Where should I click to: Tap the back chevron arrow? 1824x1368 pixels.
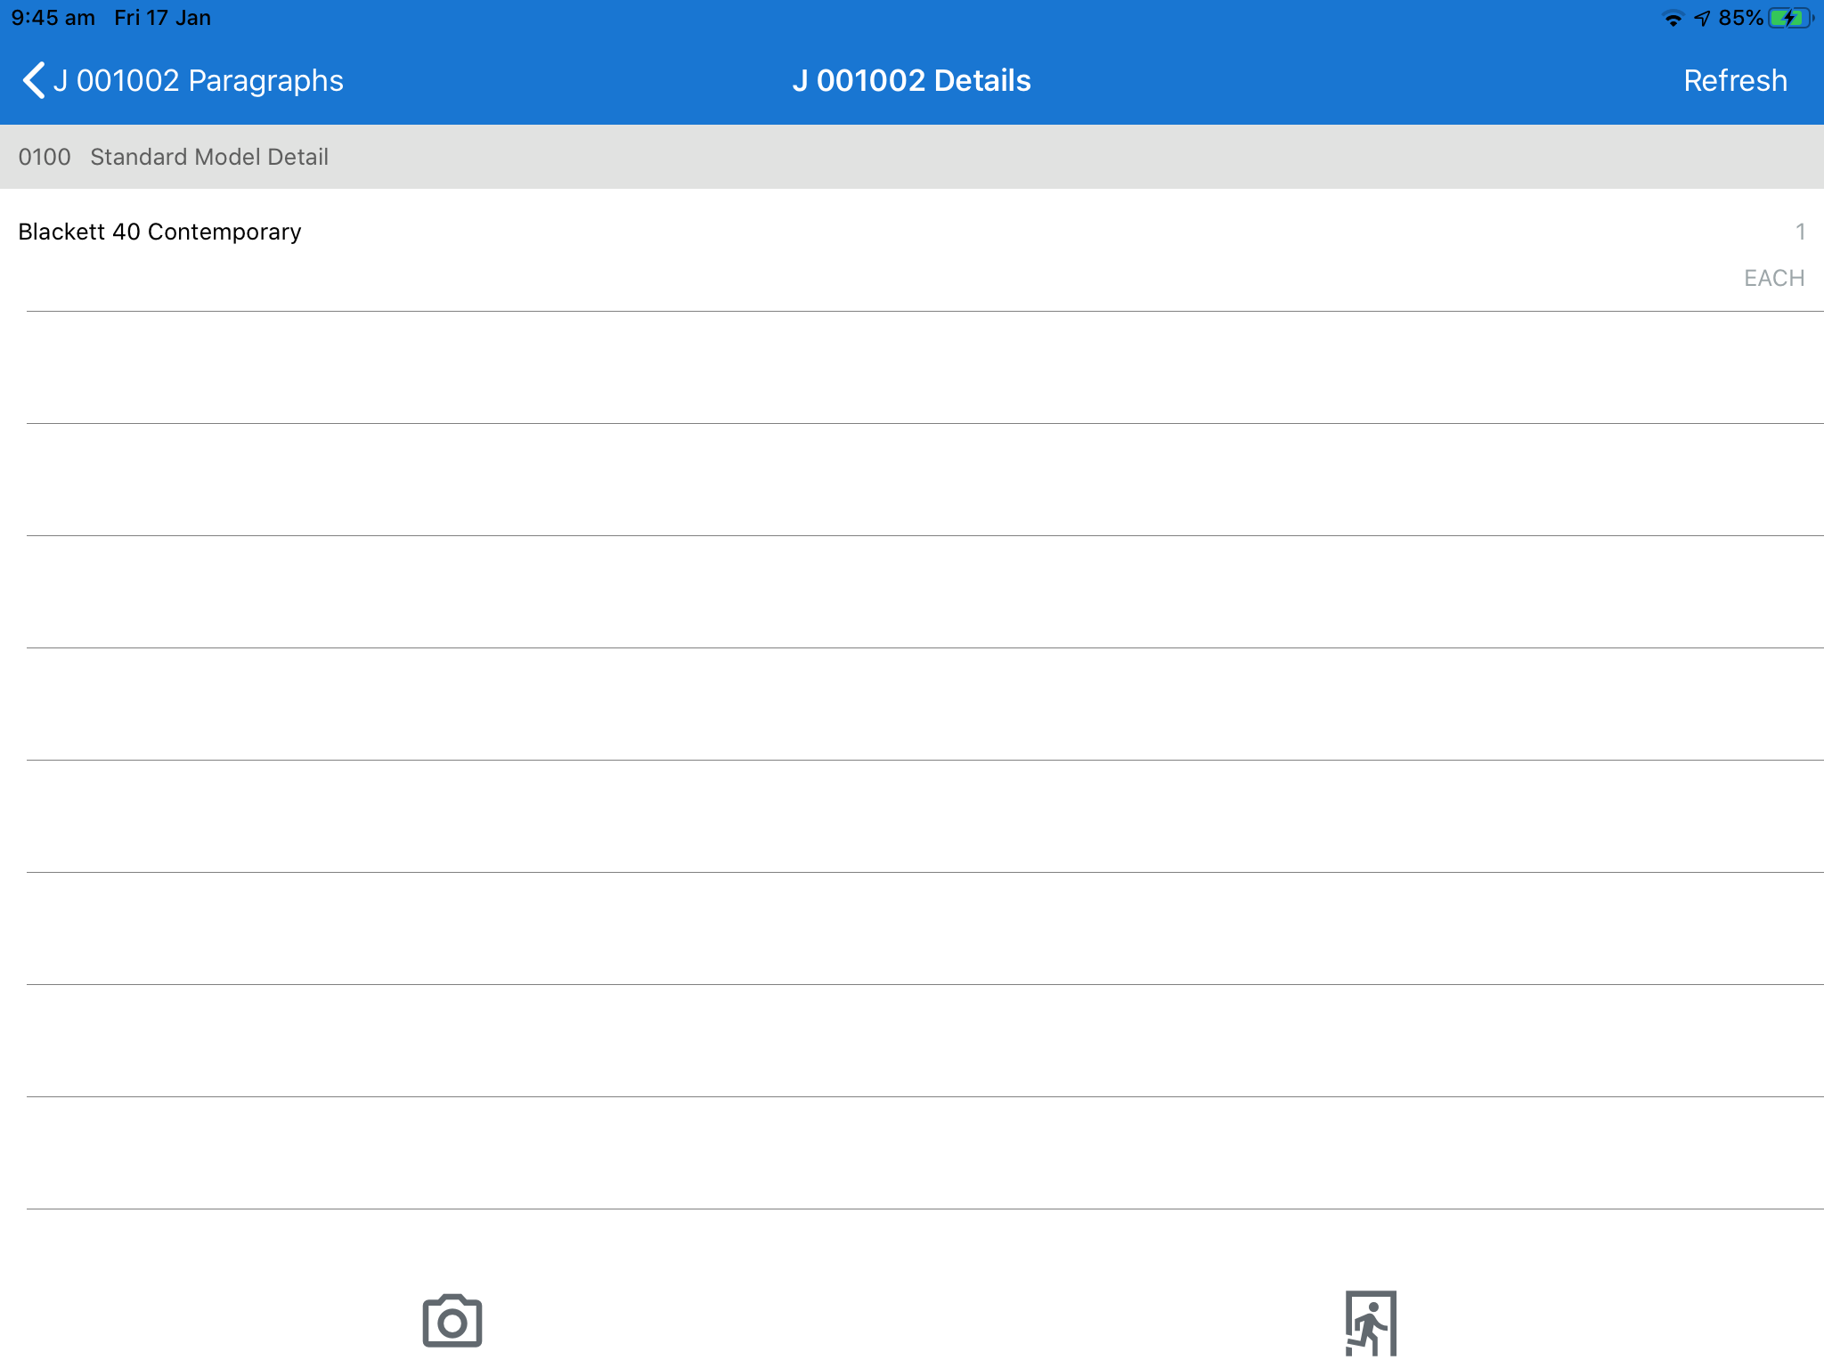34,80
